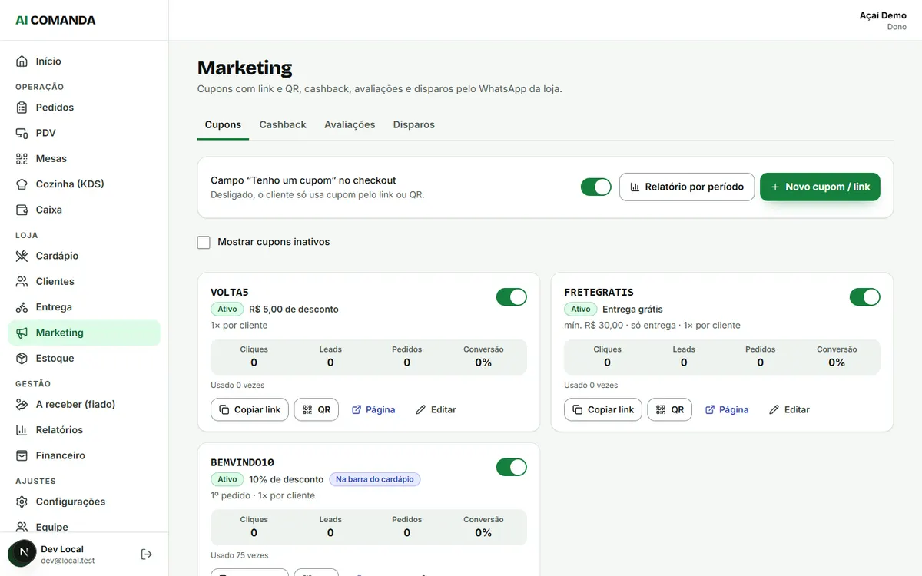The image size is (922, 576).
Task: Switch to the Cashback tab
Action: [283, 124]
